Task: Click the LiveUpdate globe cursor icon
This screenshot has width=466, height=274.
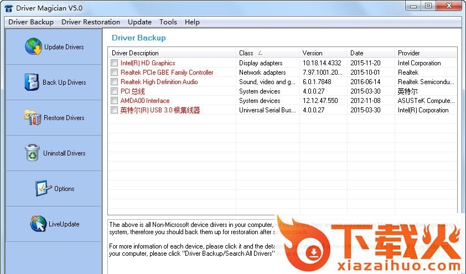Action: [x=38, y=224]
